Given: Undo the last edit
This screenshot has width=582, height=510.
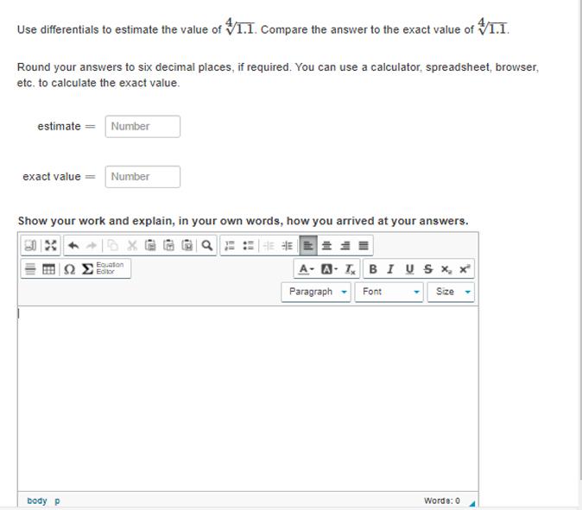Looking at the screenshot, I should click(x=73, y=246).
